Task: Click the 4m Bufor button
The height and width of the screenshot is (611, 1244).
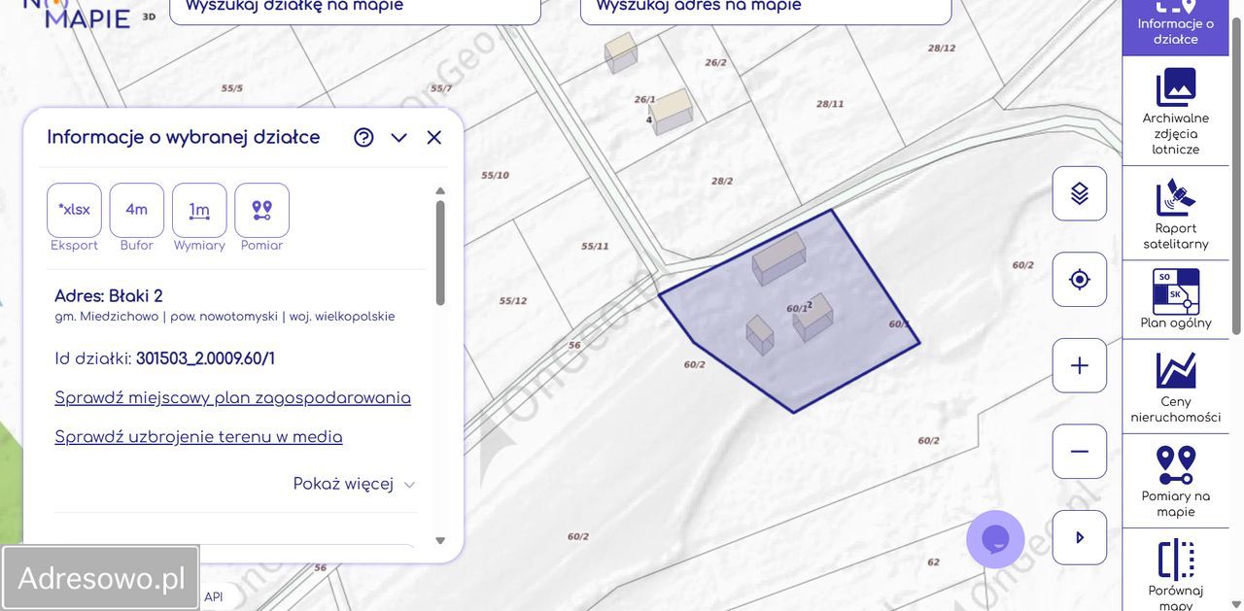Action: click(136, 210)
